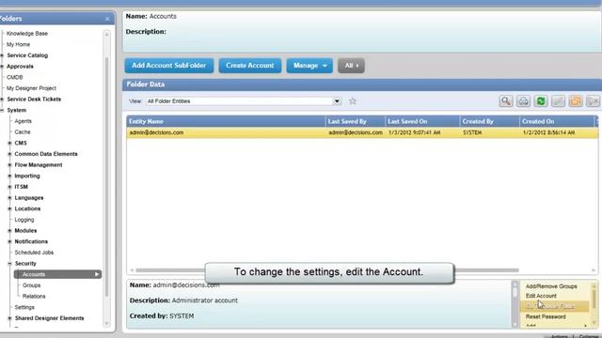The width and height of the screenshot is (602, 338).
Task: Expand the Languages tree node
Action: tap(9, 198)
